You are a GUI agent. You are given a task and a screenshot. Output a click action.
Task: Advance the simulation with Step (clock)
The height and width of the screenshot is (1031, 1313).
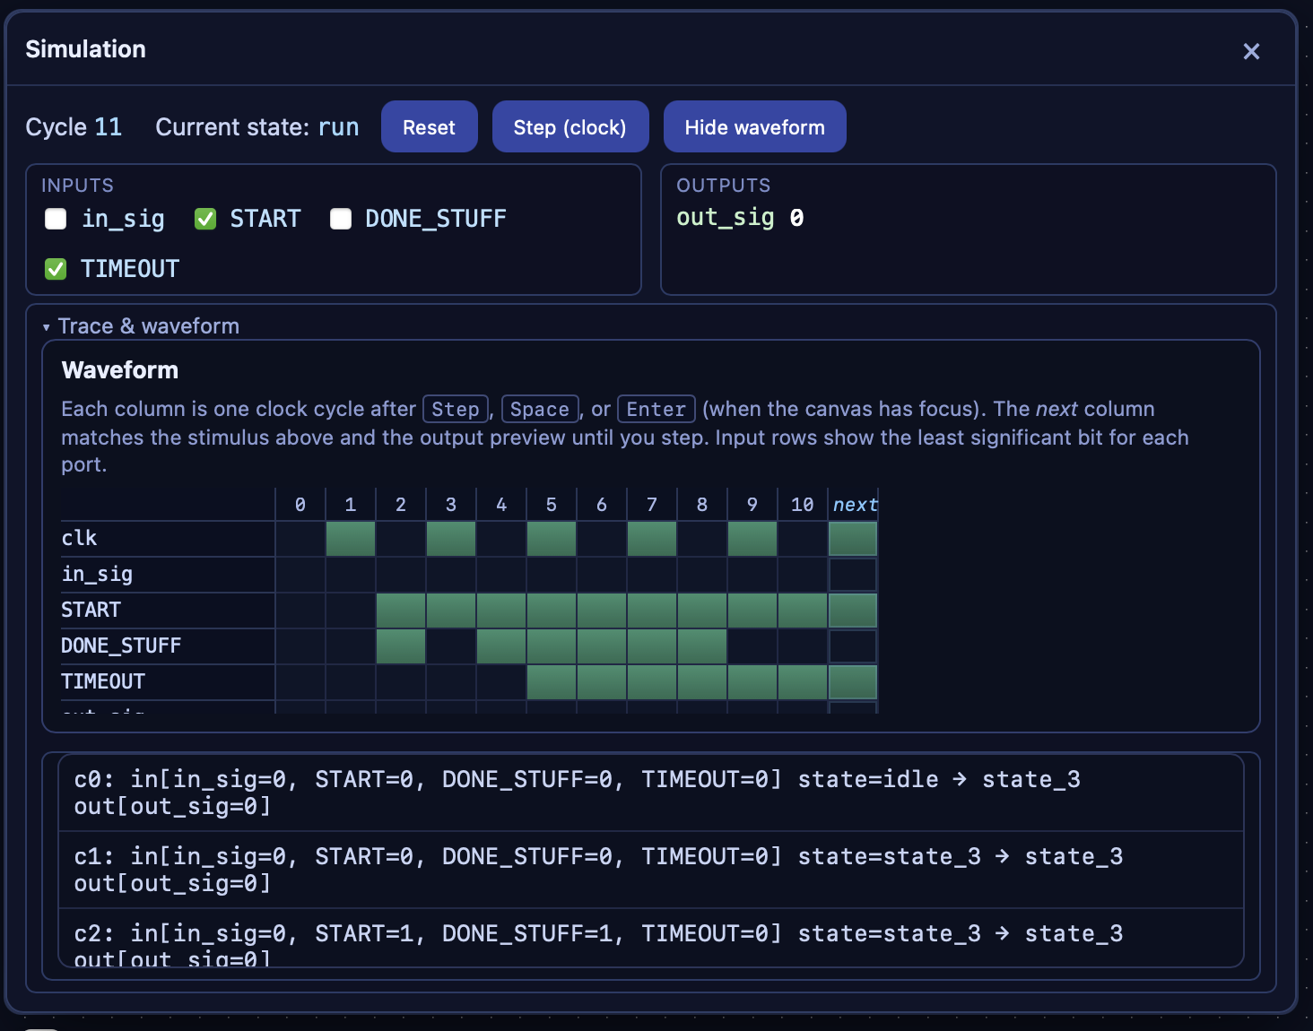pyautogui.click(x=570, y=126)
